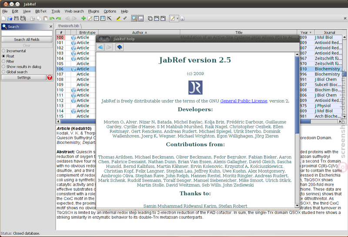The image size is (348, 237).
Task: Click the JabRef logo in the help window
Action: pyautogui.click(x=195, y=87)
